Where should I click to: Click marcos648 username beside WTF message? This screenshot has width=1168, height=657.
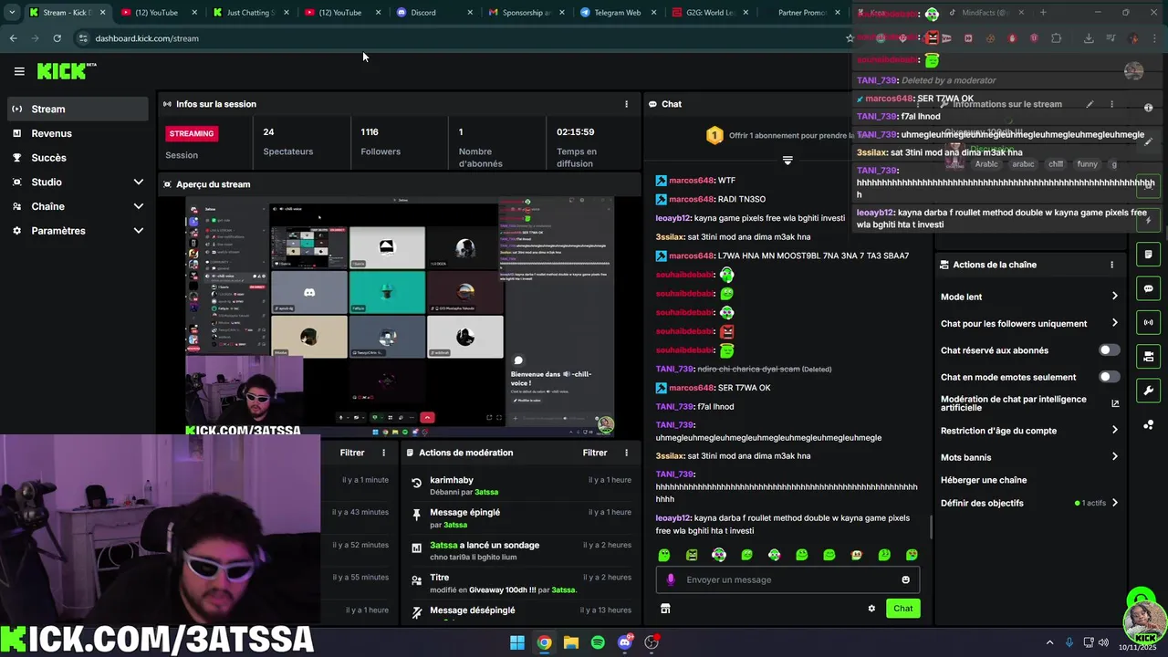[691, 181]
